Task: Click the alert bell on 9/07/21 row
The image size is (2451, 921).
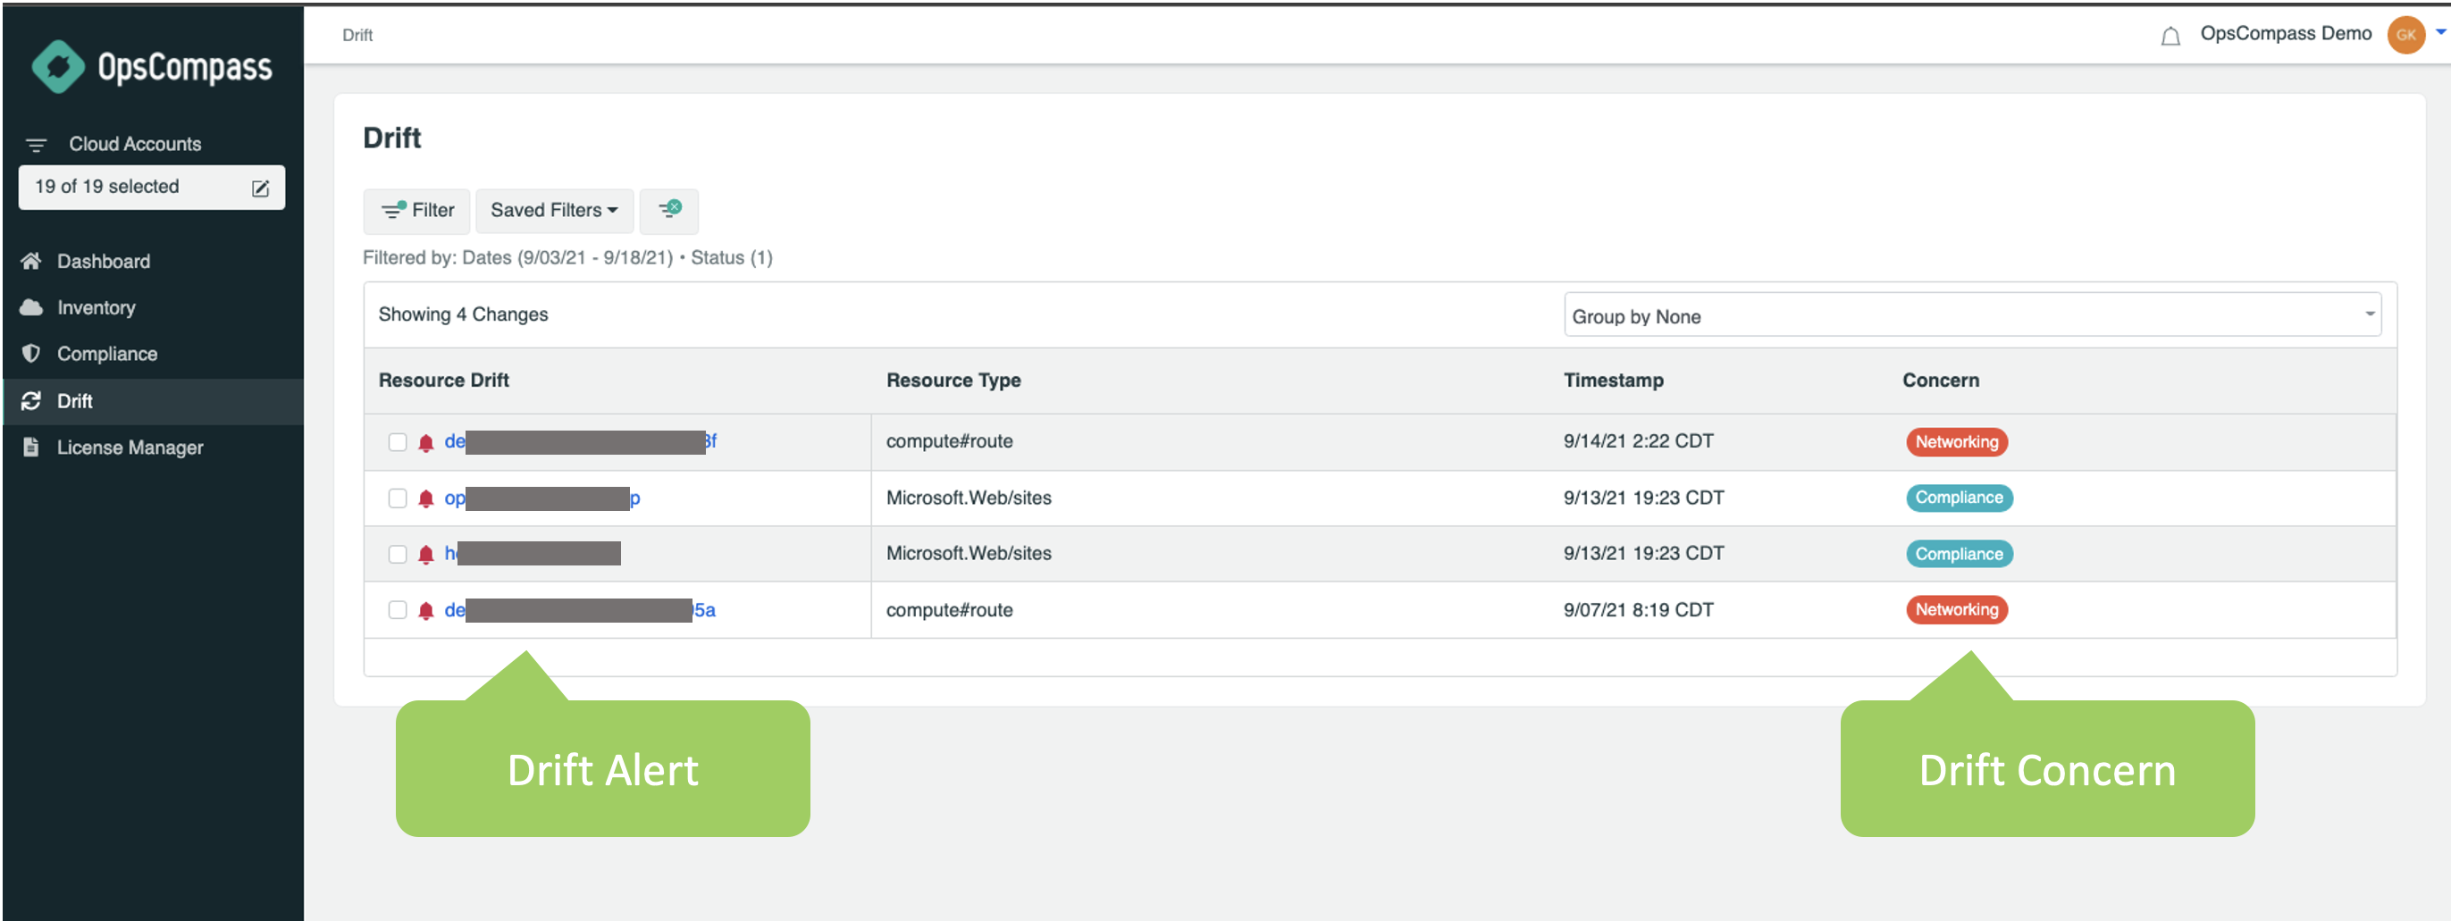Action: (x=426, y=611)
